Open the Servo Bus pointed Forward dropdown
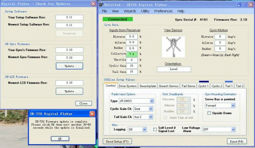Viewport: 255px width, 148px height. point(220,105)
